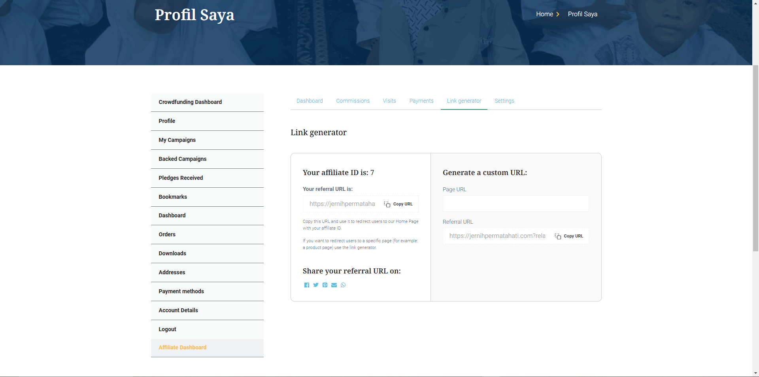Viewport: 759px width, 377px height.
Task: Open Crowdfunding Dashboard in sidebar
Action: tap(207, 102)
